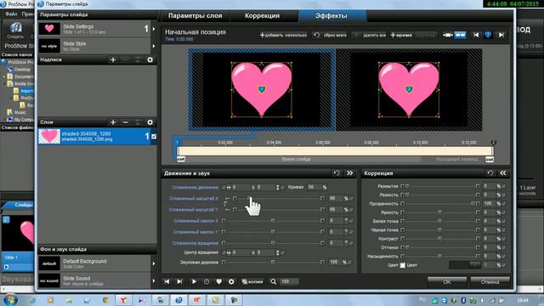Switch to dual preview view icon
Screen dimensions: 544x306
coord(460,35)
